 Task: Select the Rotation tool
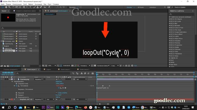point(13,7)
